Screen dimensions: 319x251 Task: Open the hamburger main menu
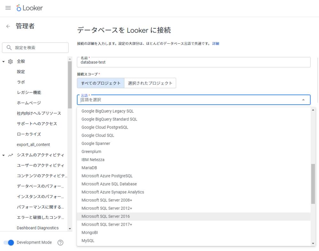coord(8,8)
